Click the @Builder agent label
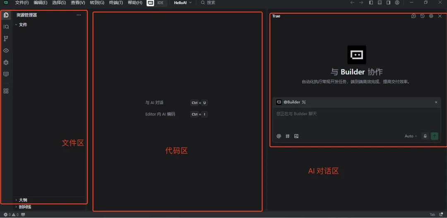This screenshot has width=447, height=218. tap(292, 102)
